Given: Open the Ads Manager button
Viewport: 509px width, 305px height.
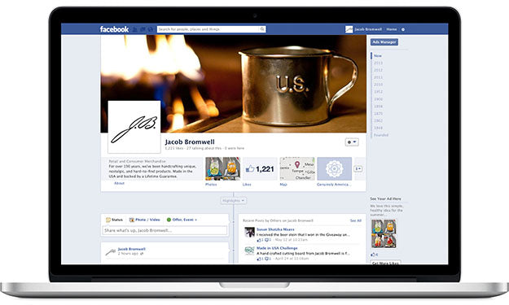Looking at the screenshot, I should [x=384, y=41].
